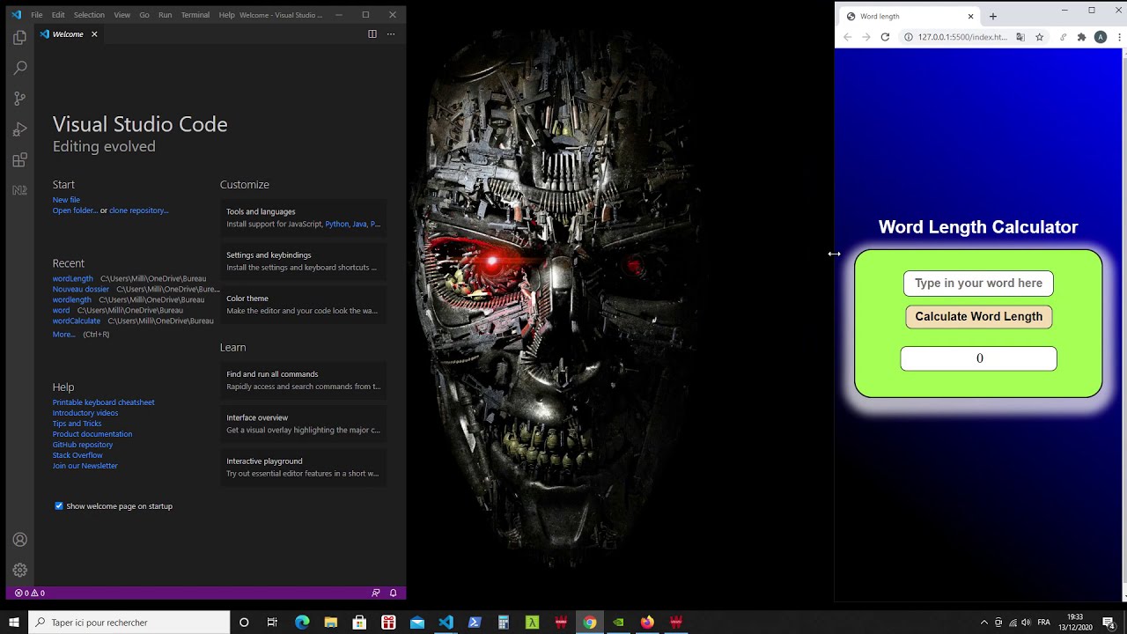
Task: Open the Interface overview card
Action: point(303,424)
